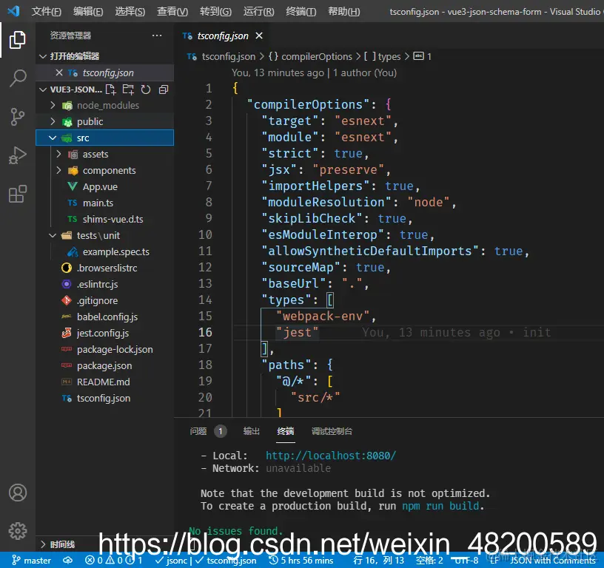Switch to the Output panel tab
The width and height of the screenshot is (604, 568).
pos(252,431)
